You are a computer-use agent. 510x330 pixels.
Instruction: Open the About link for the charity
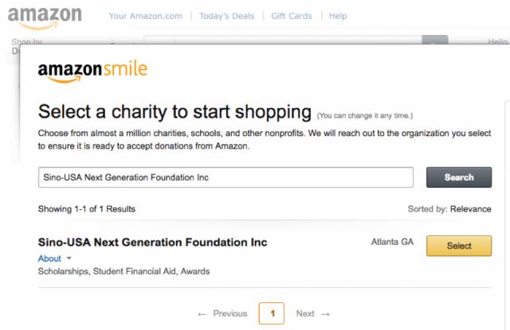pyautogui.click(x=49, y=258)
